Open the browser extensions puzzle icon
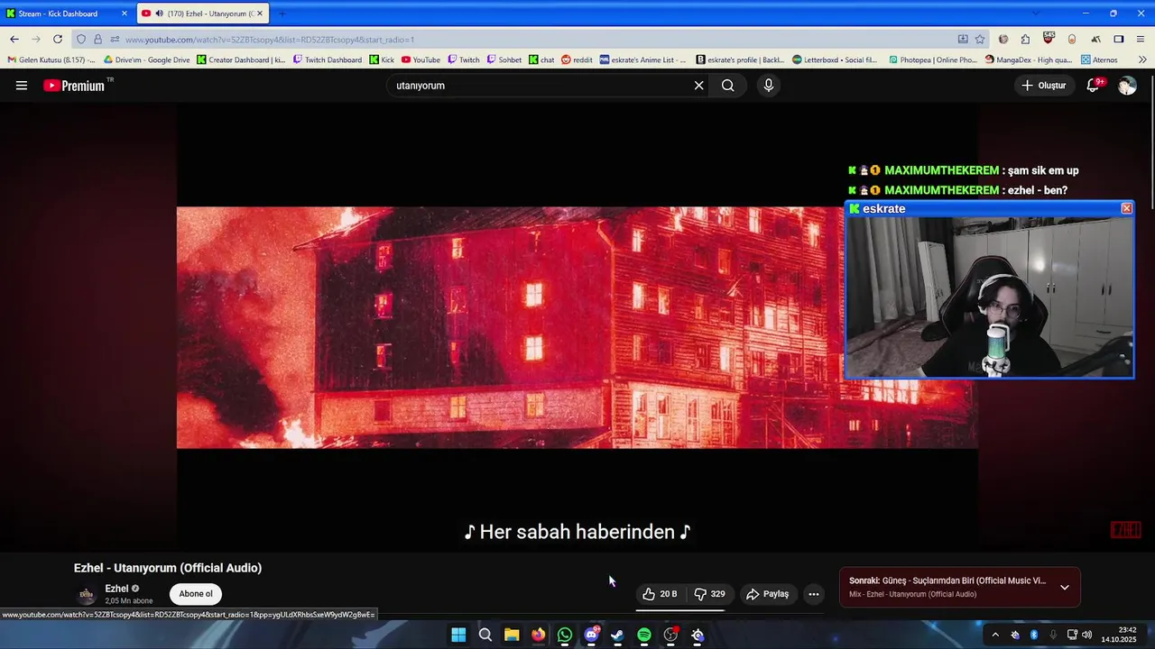The height and width of the screenshot is (649, 1155). 1025,40
